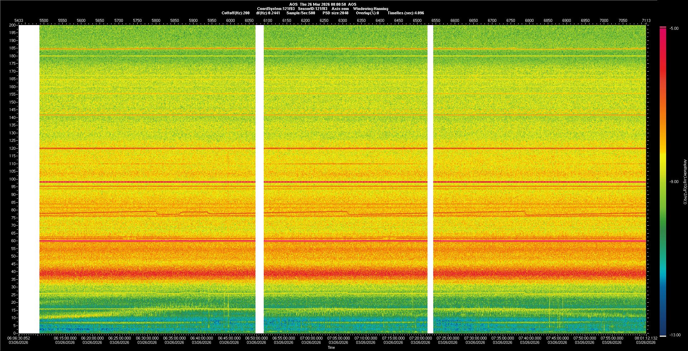Click the 100 Hz frequency axis tick label
The image size is (688, 351).
pos(13,179)
